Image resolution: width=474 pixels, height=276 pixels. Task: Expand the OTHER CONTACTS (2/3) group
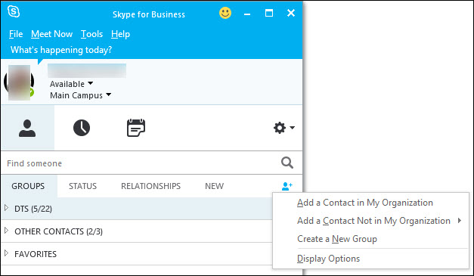6,231
